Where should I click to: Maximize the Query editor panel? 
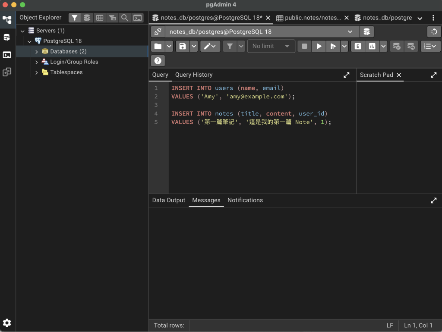click(347, 75)
